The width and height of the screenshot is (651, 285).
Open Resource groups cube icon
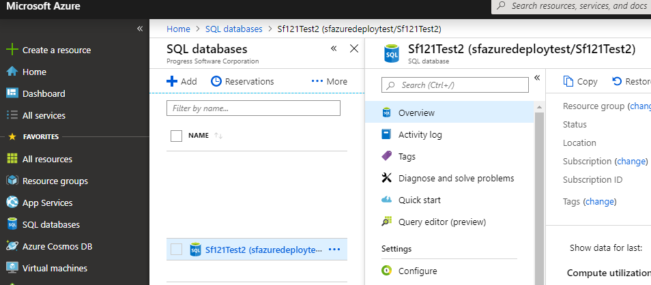[x=12, y=181]
